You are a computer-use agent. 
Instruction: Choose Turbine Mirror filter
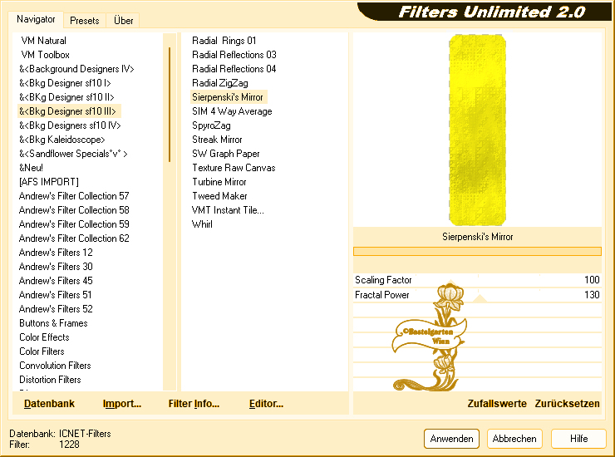pyautogui.click(x=219, y=182)
